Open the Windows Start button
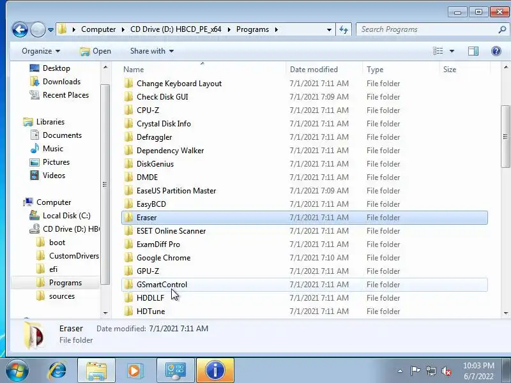This screenshot has height=383, width=511. tap(17, 371)
